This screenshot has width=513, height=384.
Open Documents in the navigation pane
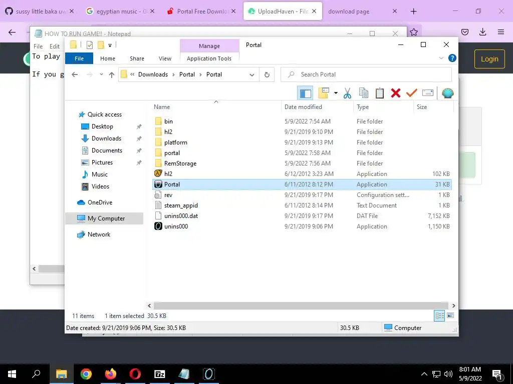(x=107, y=150)
